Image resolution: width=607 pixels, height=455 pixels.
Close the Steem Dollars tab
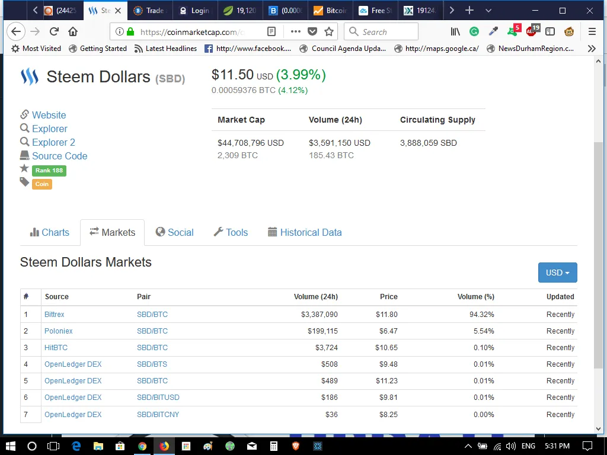click(118, 11)
